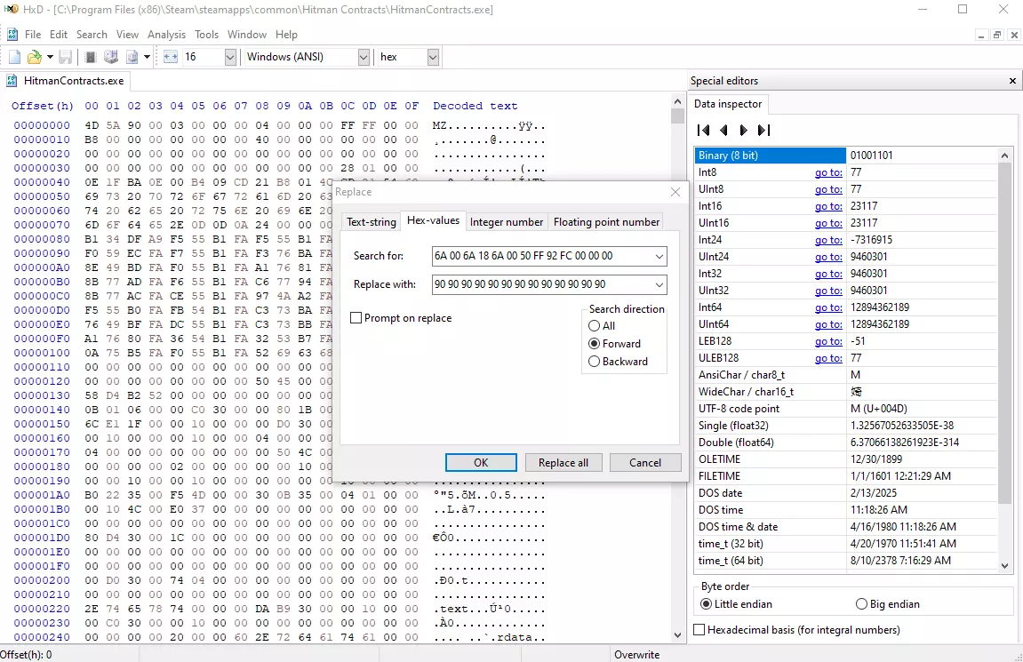The image size is (1023, 662).
Task: Click the New file toolbar icon
Action: (14, 57)
